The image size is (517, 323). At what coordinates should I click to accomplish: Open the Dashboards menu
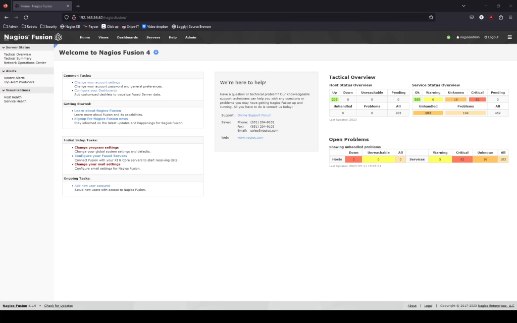127,37
